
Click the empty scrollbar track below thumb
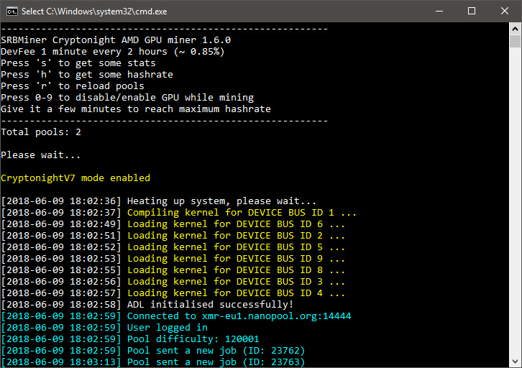(x=515, y=216)
